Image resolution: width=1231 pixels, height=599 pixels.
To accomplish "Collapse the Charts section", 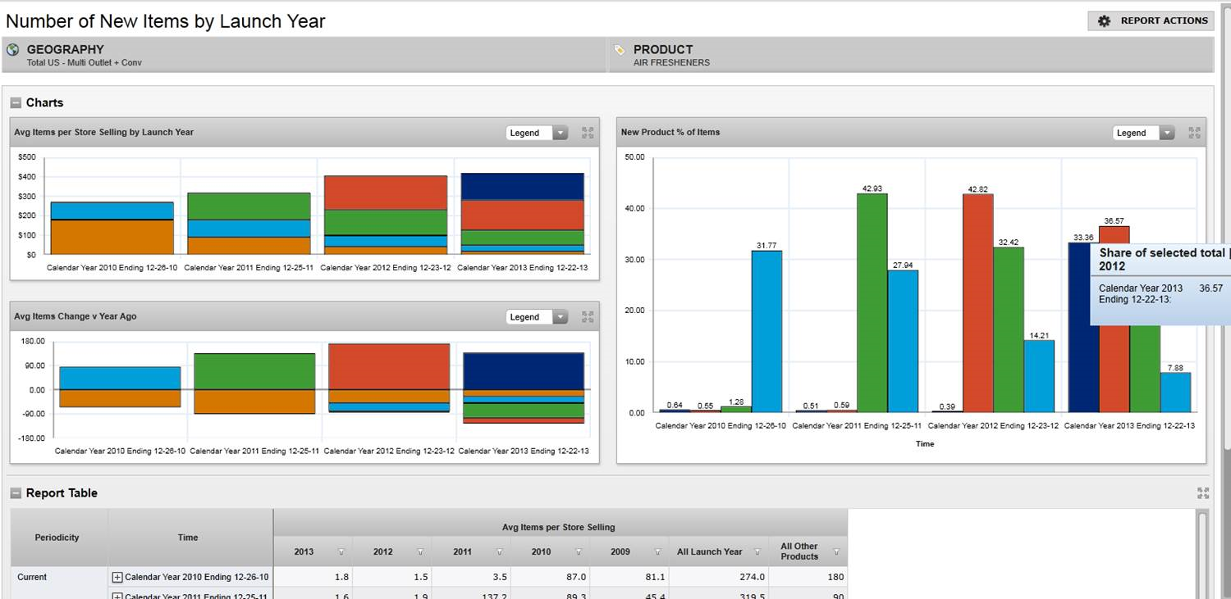I will pyautogui.click(x=16, y=103).
